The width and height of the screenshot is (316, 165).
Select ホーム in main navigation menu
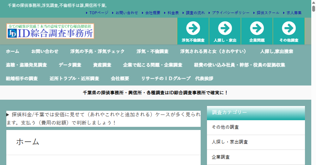(12, 51)
